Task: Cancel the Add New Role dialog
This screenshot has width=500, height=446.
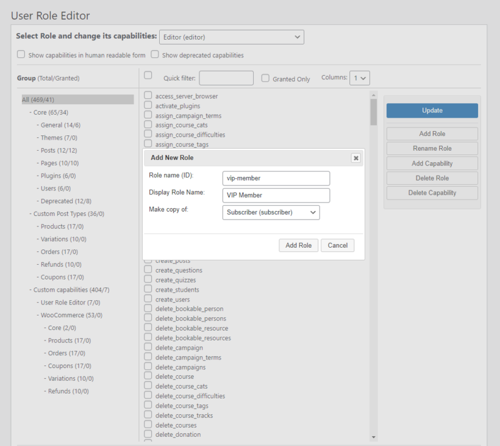Action: (337, 245)
